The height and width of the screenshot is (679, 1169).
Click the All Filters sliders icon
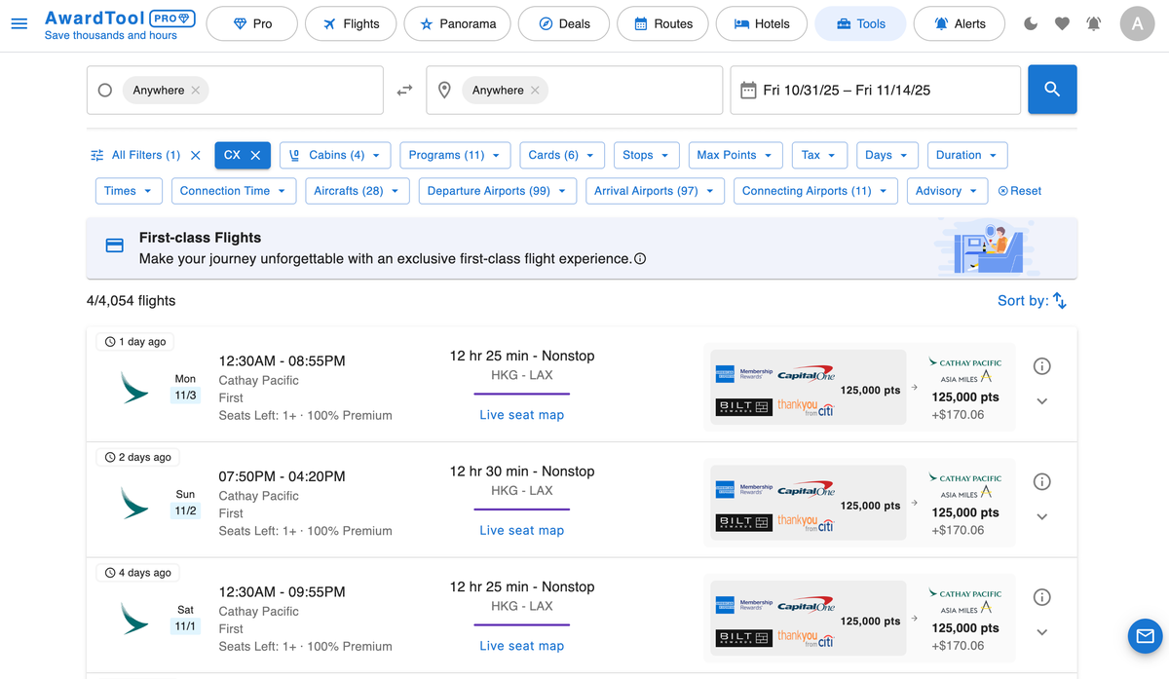click(96, 155)
